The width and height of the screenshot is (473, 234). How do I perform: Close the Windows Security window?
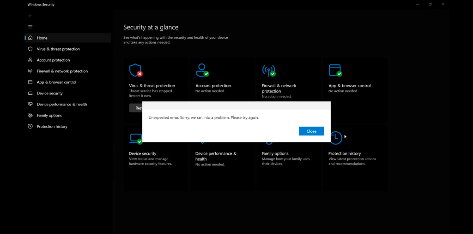tap(443, 4)
